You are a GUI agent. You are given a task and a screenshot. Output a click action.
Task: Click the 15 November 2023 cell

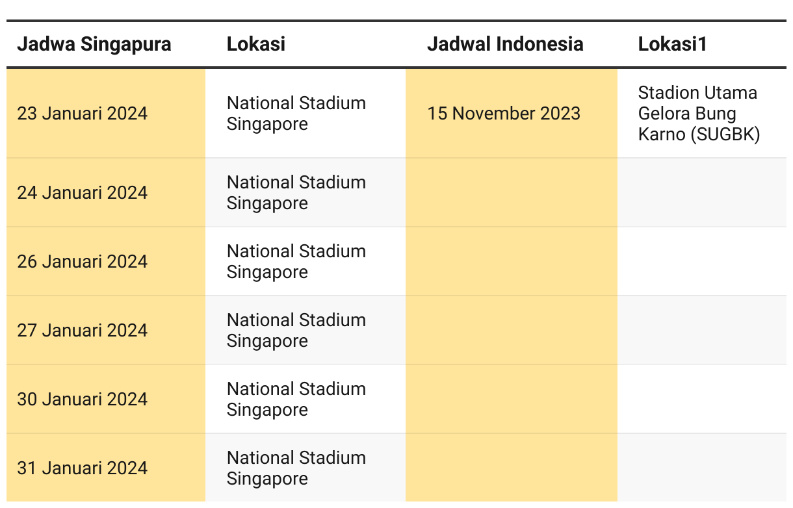tap(512, 113)
